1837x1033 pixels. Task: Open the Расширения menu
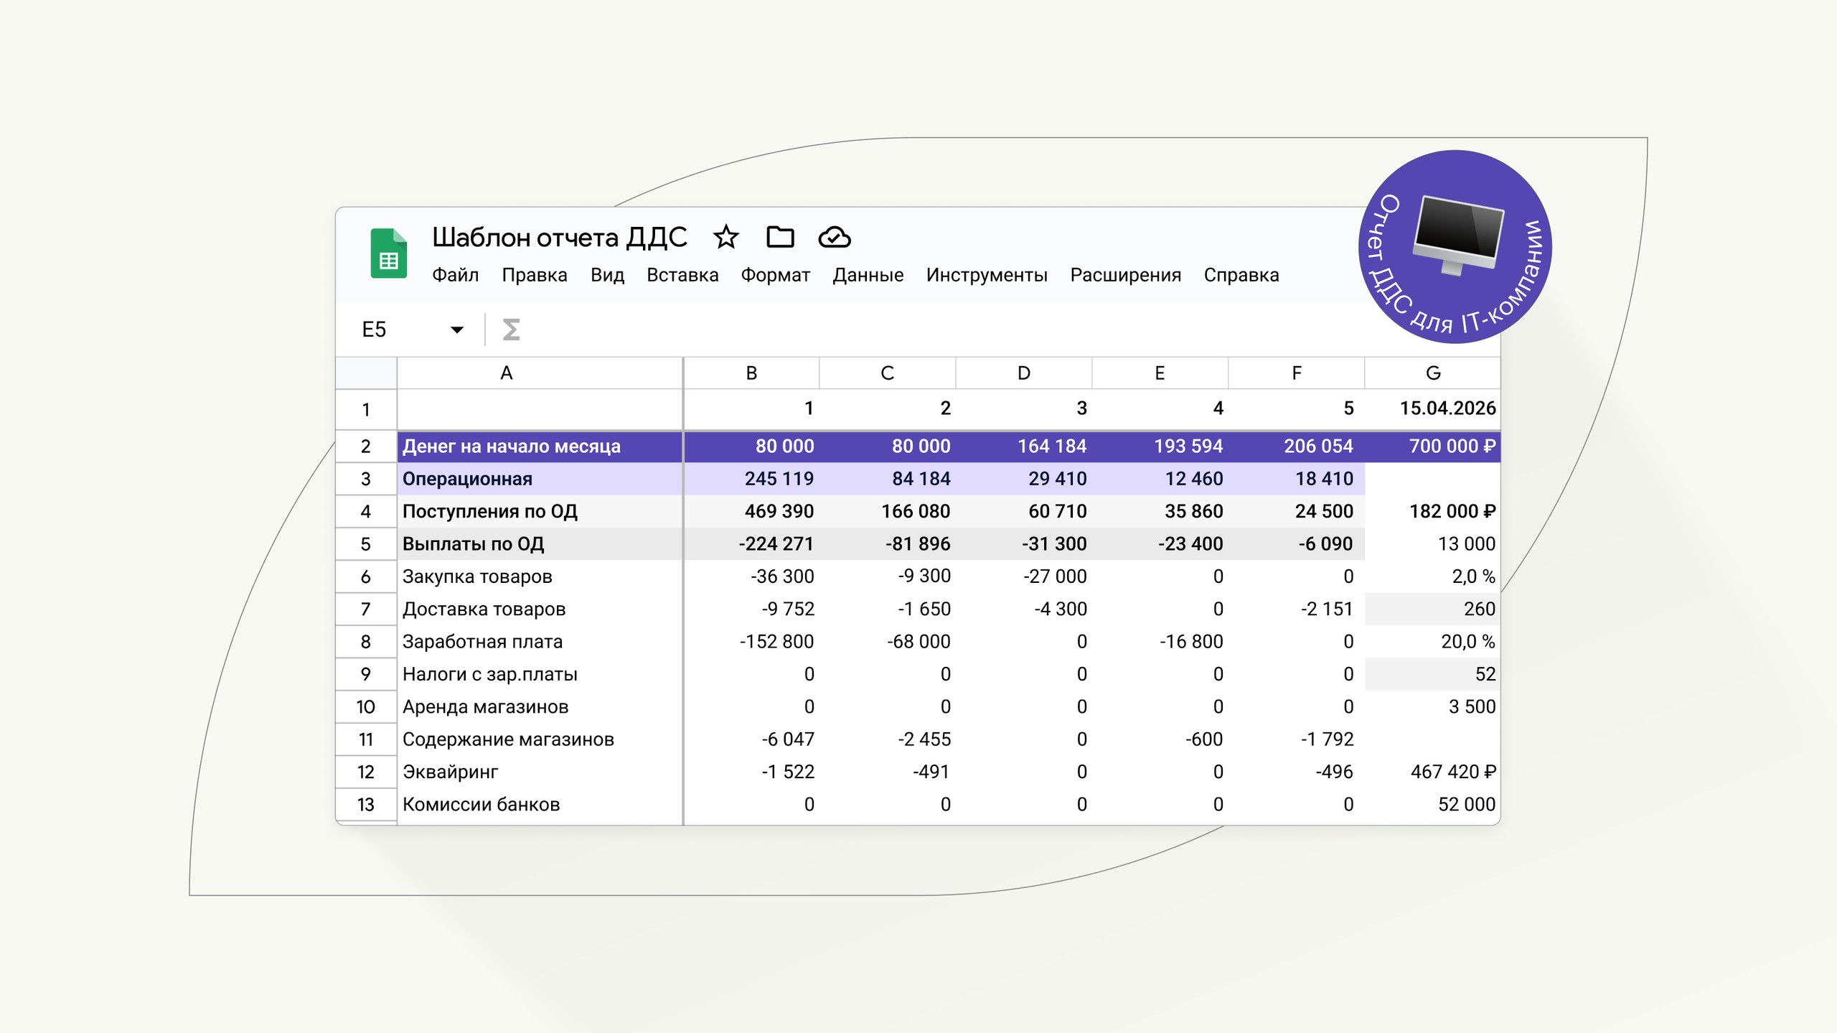point(1125,275)
